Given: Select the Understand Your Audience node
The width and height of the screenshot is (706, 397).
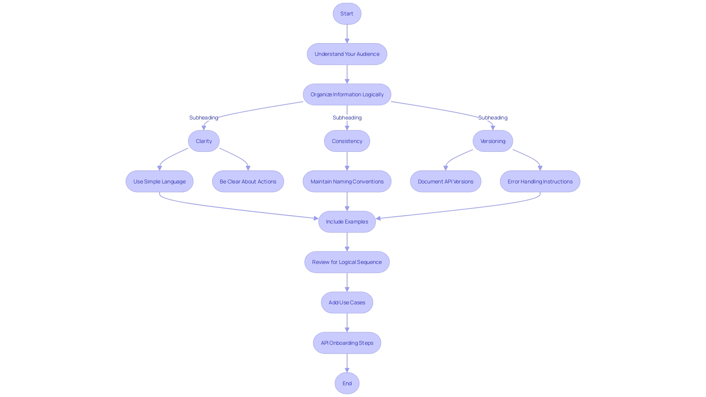Looking at the screenshot, I should (347, 54).
